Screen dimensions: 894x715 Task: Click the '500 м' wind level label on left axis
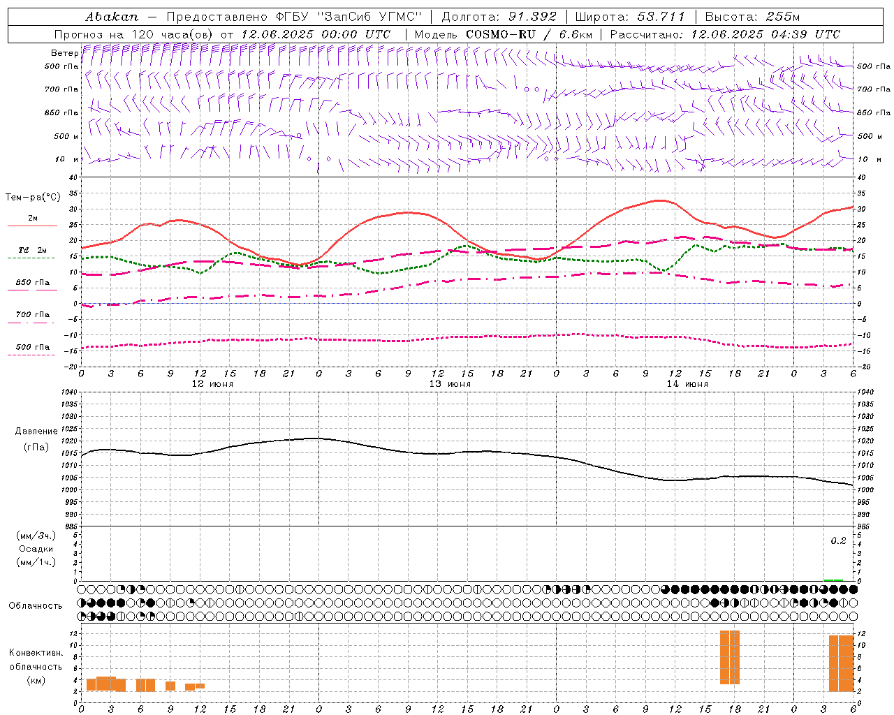point(66,136)
